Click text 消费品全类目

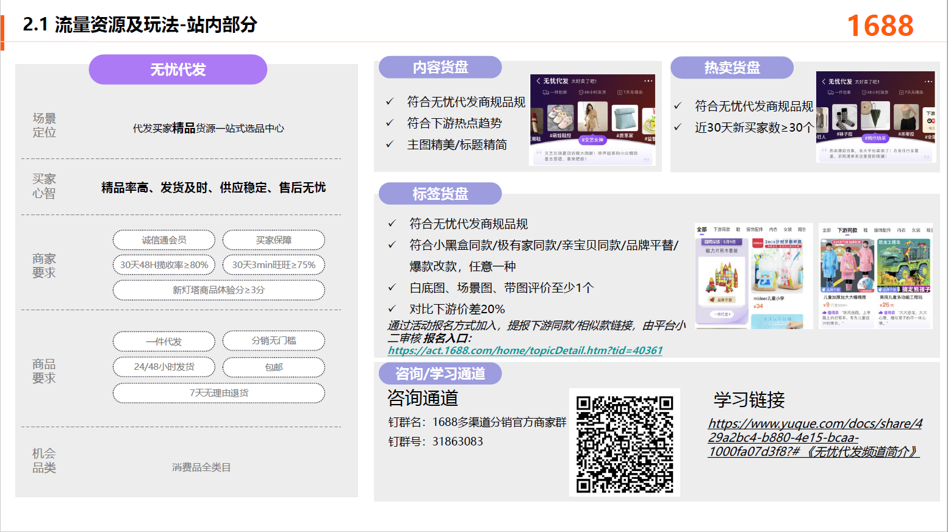[201, 467]
